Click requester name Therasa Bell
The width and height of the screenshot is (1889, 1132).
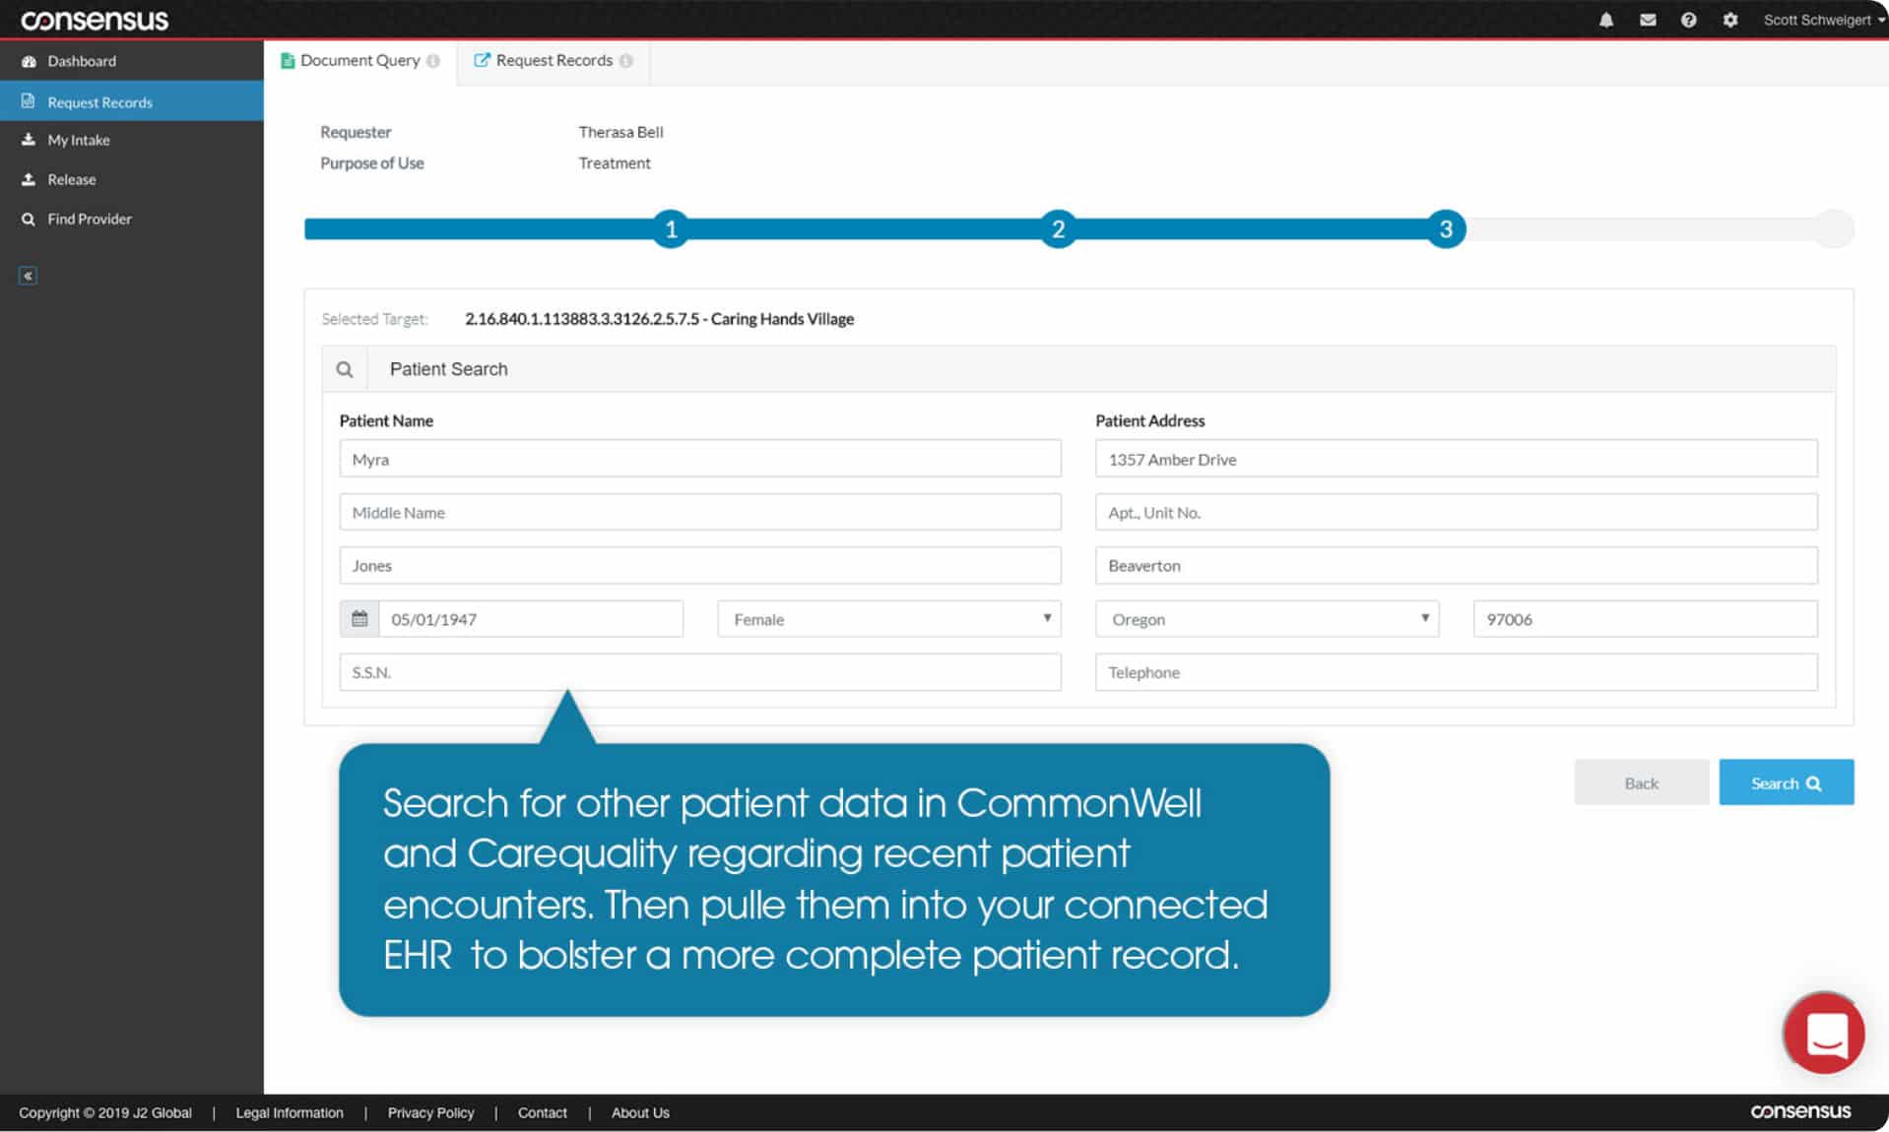coord(620,132)
